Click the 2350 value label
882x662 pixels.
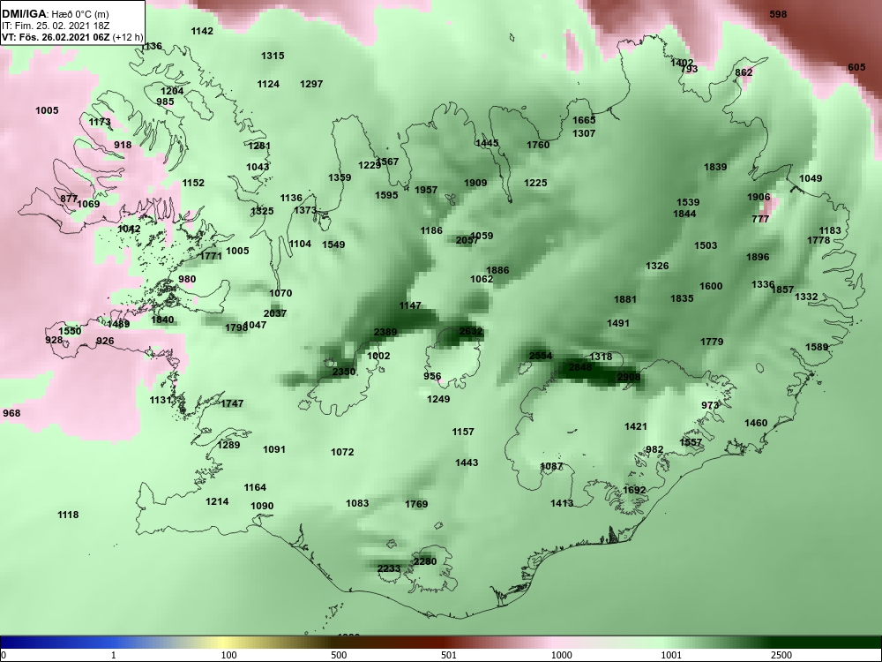344,372
